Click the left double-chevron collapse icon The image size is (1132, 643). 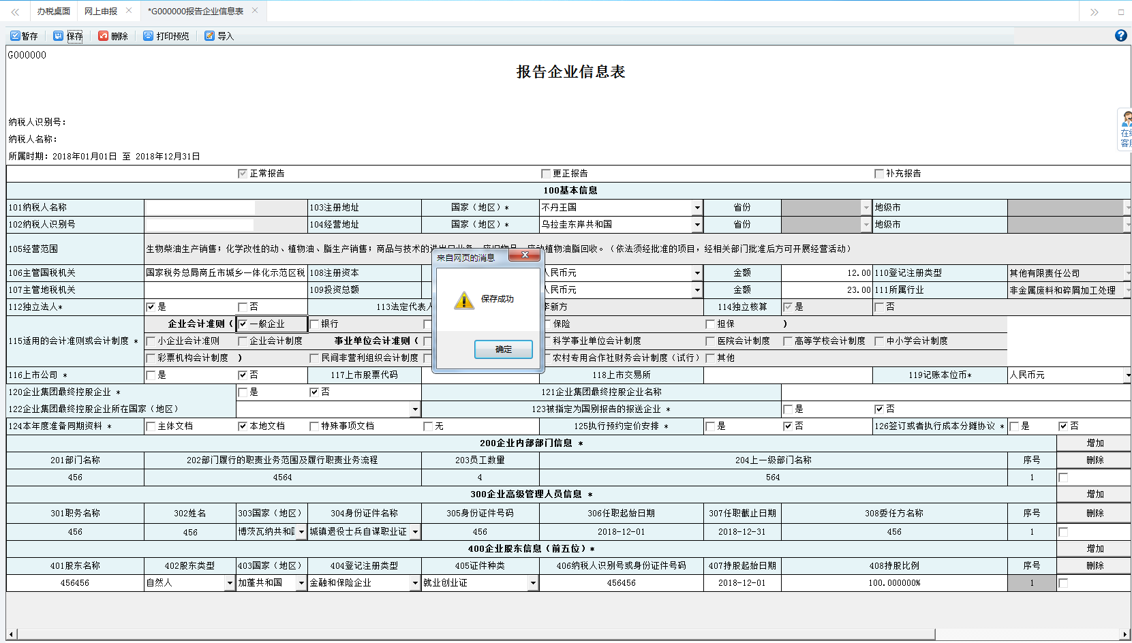pos(14,11)
